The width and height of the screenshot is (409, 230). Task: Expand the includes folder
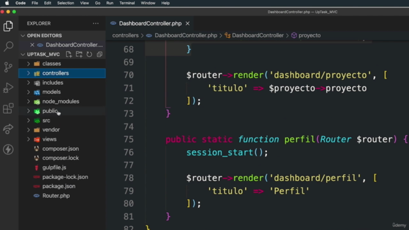click(28, 82)
